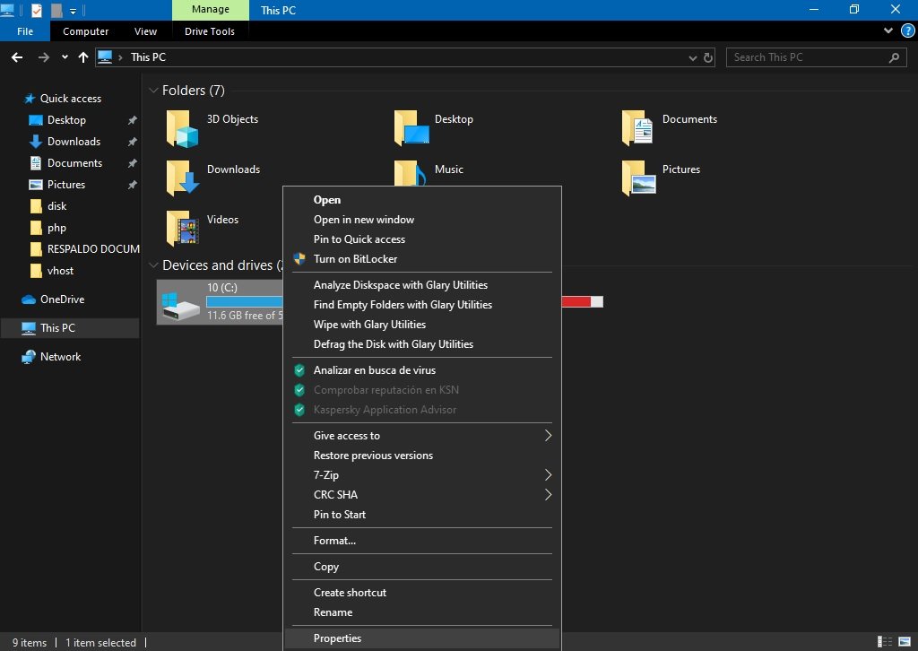Switch to large icons view in status bar

[x=905, y=642]
